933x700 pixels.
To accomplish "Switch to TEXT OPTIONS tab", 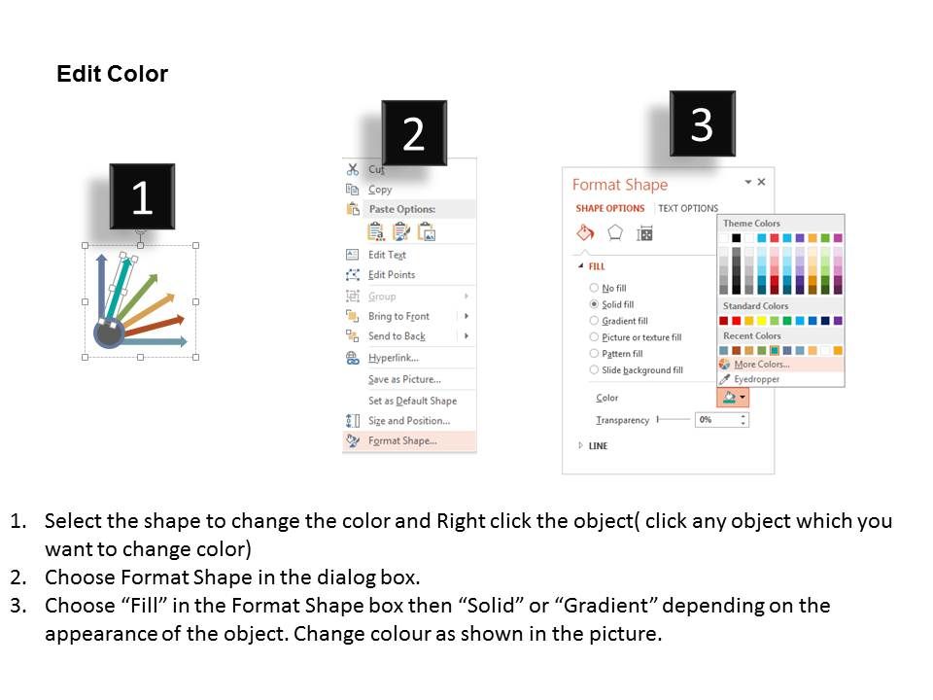I will [x=688, y=208].
